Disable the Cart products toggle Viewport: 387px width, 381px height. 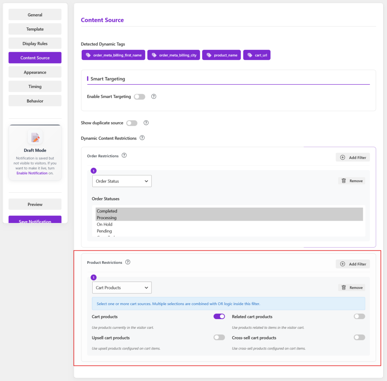pos(219,316)
